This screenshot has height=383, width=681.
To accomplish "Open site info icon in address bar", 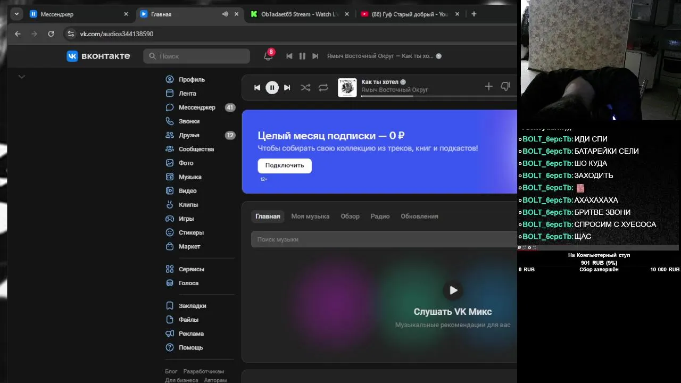I will (x=70, y=34).
